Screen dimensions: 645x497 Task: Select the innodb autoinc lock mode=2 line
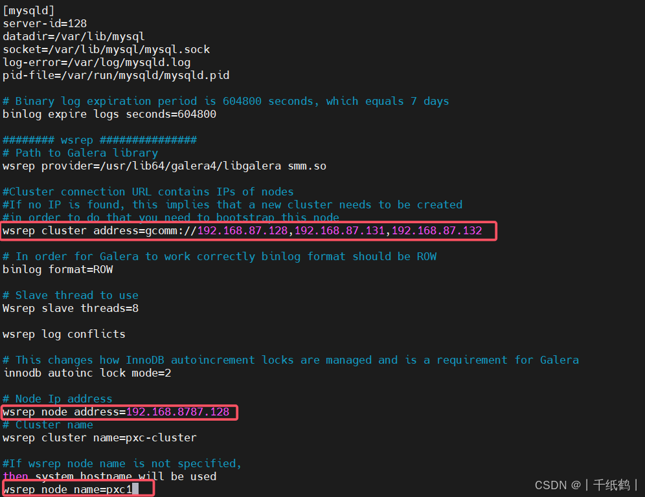87,373
